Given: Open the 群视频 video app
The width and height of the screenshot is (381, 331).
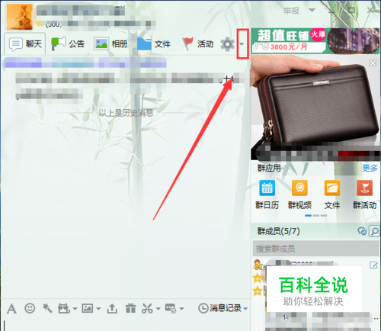Looking at the screenshot, I should [299, 194].
